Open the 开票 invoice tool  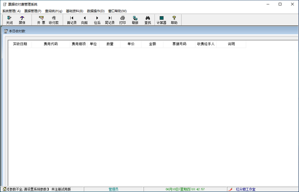[x=41, y=20]
